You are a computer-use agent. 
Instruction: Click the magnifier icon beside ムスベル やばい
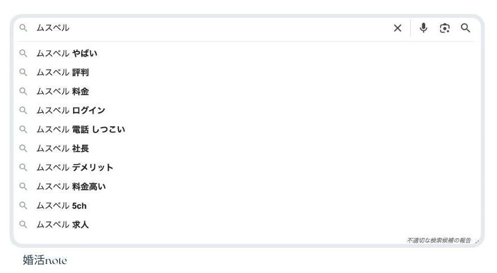tap(23, 53)
